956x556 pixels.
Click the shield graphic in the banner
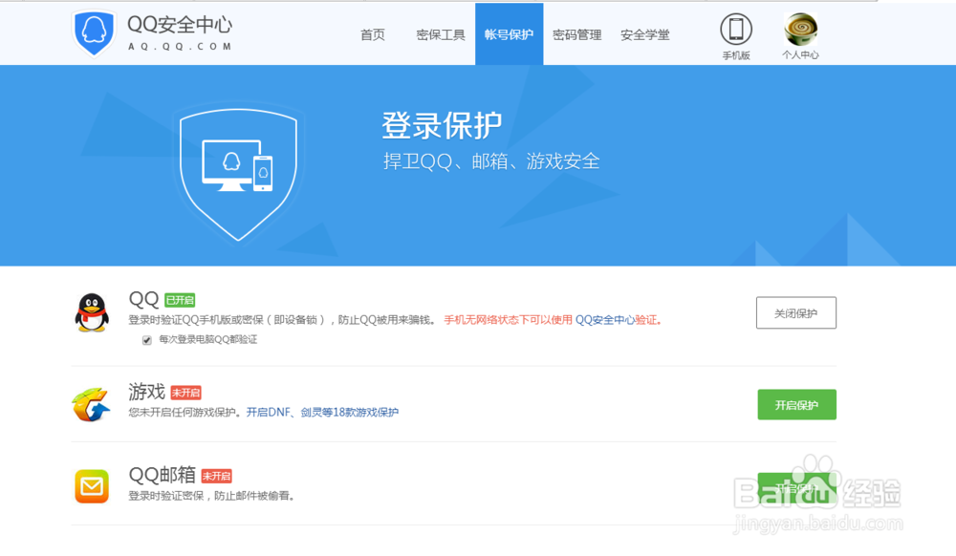click(x=238, y=172)
